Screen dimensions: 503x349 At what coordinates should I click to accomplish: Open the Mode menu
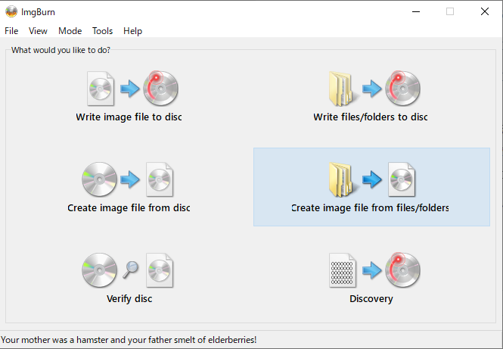[x=70, y=31]
